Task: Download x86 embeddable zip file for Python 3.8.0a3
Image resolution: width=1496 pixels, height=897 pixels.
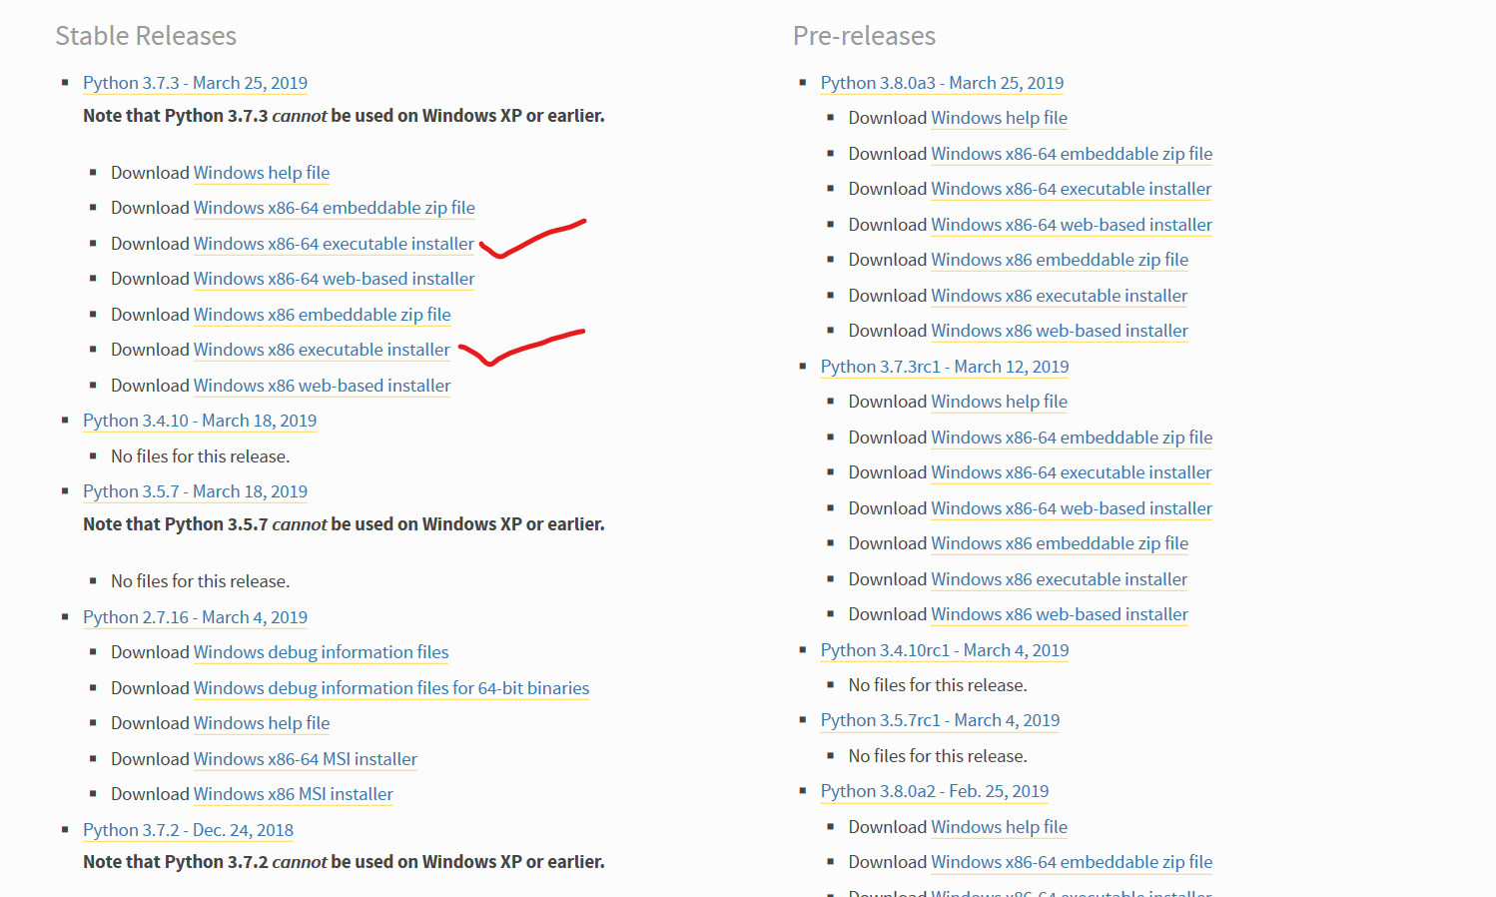Action: (1060, 260)
